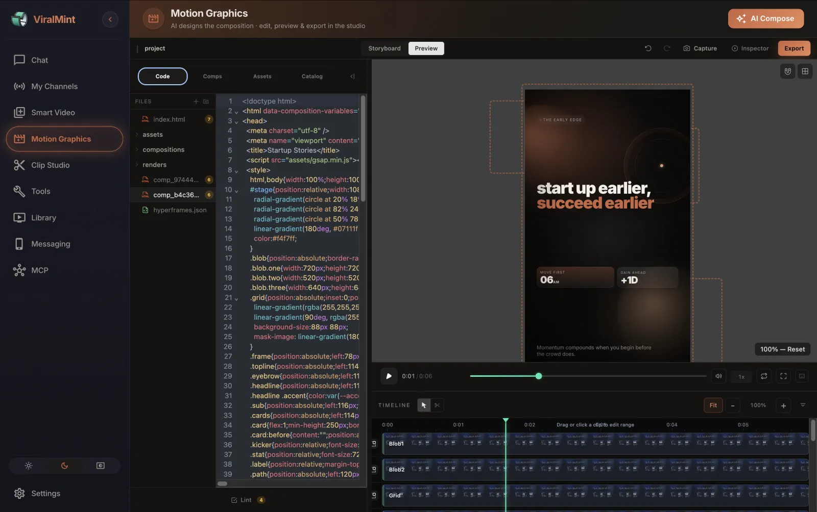Click the Export button

tap(794, 48)
